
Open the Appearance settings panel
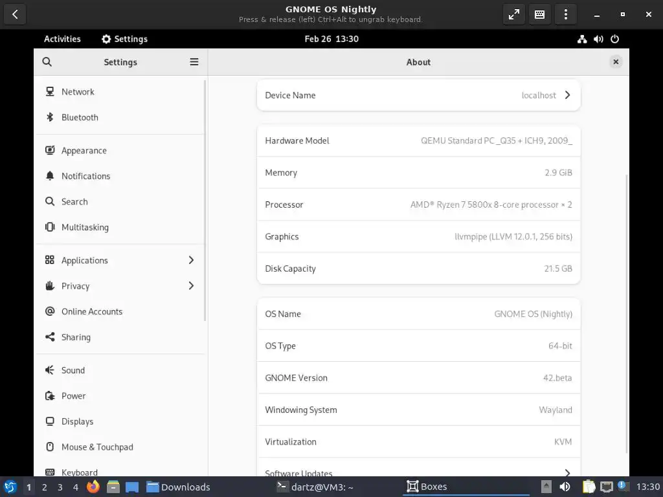(120, 150)
